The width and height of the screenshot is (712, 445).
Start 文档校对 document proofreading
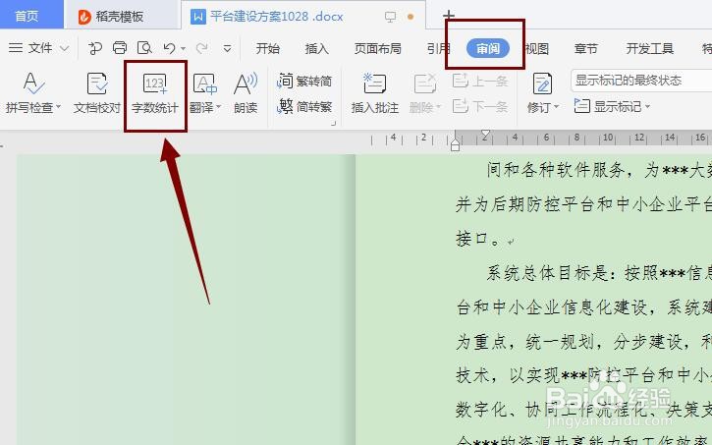(x=96, y=93)
